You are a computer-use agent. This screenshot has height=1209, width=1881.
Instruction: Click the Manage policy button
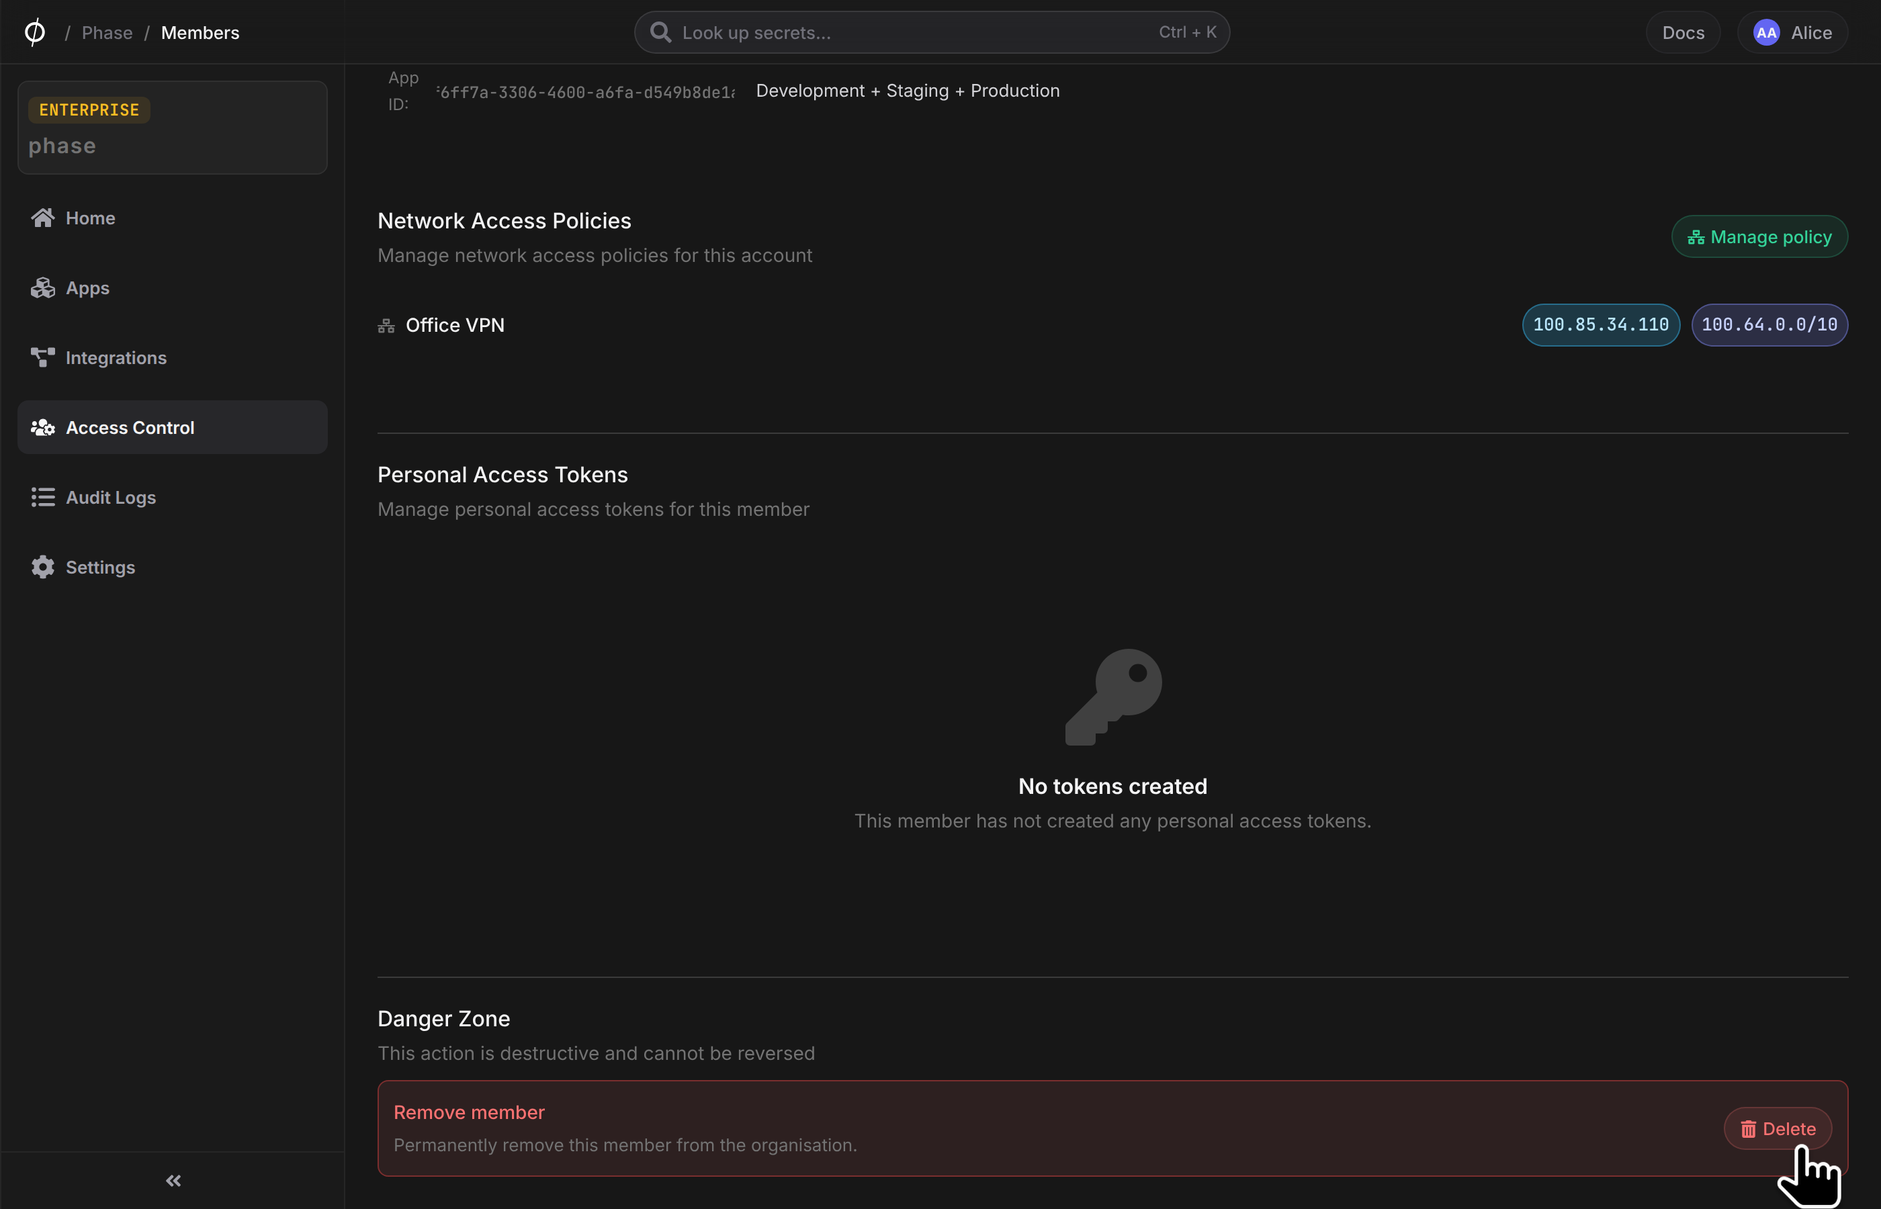click(x=1759, y=236)
